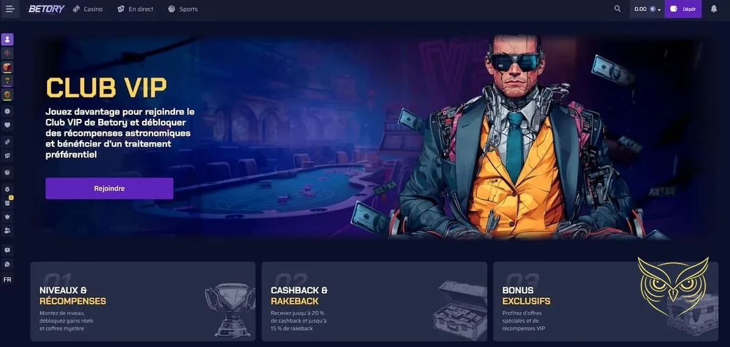Open live chat support icon

(x=7, y=250)
